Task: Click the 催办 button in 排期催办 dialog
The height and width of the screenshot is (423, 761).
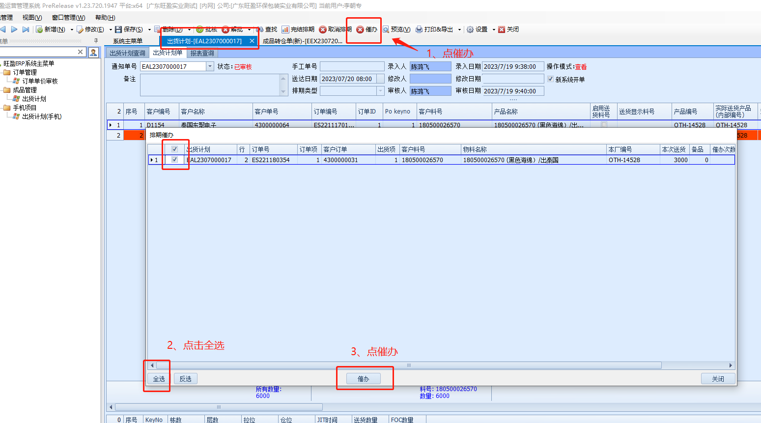Action: [364, 379]
